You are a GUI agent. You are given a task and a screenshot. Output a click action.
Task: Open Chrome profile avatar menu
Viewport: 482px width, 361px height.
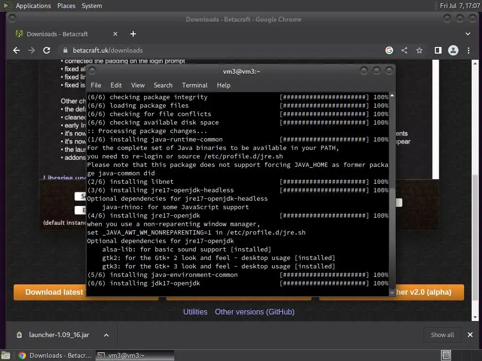pos(453,50)
